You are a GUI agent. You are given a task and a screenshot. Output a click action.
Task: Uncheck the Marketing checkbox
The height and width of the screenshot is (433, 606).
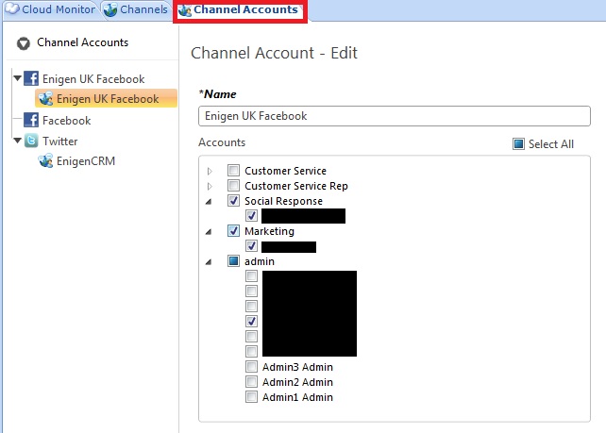pos(234,231)
